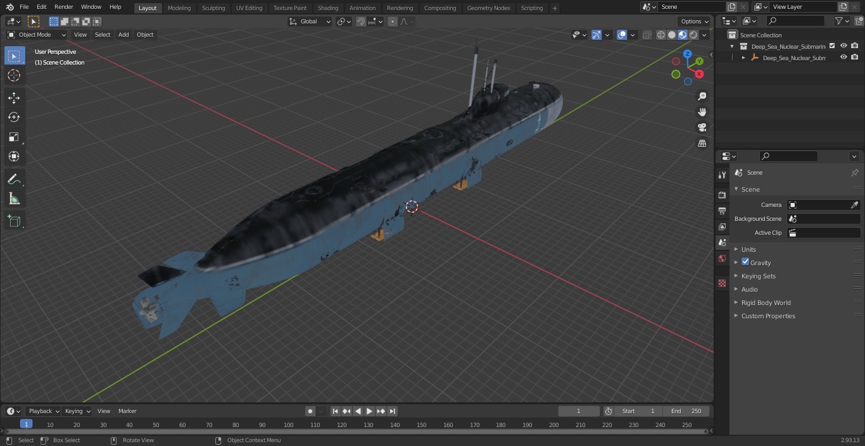This screenshot has width=865, height=446.
Task: Choose the Transform tool
Action: (x=14, y=156)
